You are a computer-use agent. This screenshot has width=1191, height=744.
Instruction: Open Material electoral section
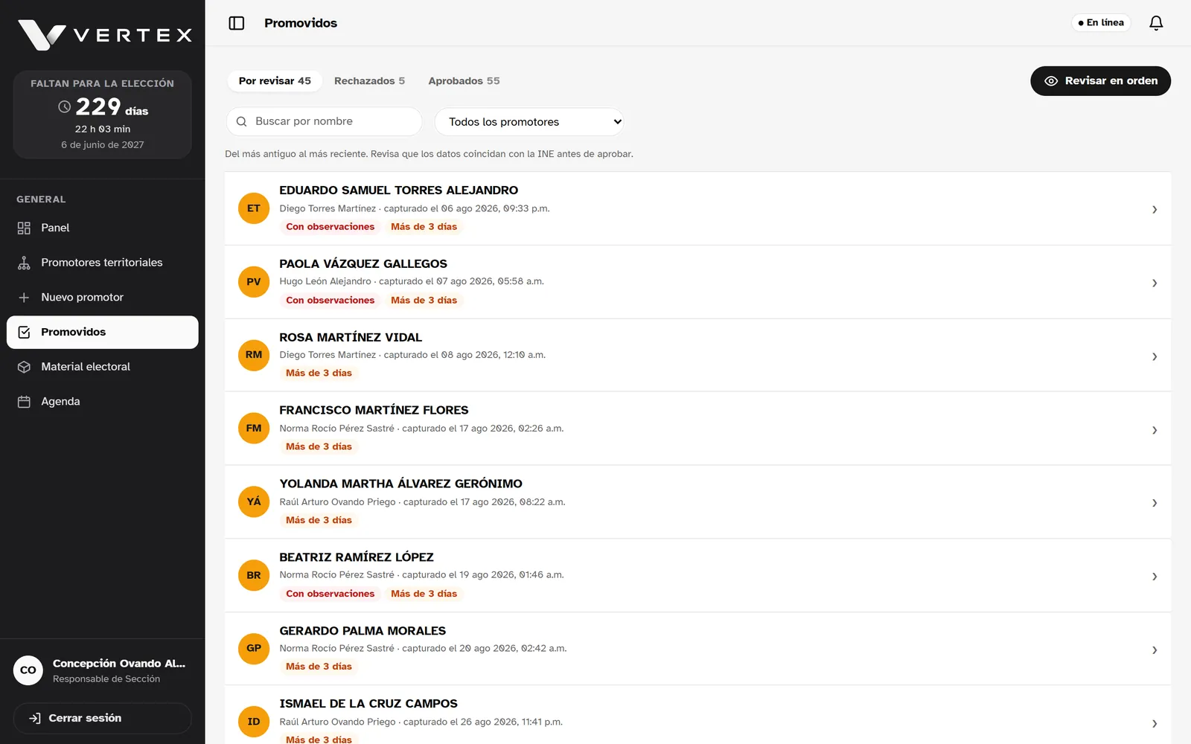pyautogui.click(x=103, y=367)
